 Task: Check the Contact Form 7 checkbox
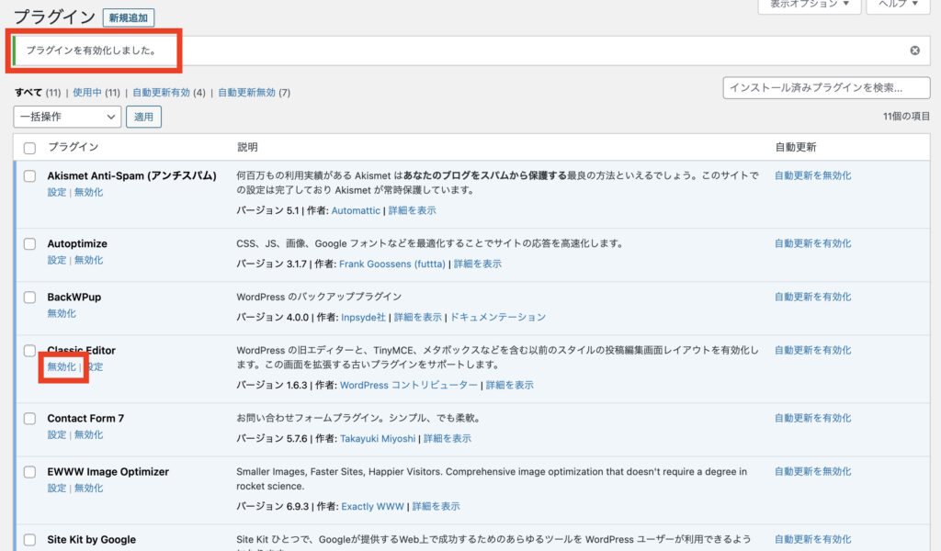click(29, 419)
